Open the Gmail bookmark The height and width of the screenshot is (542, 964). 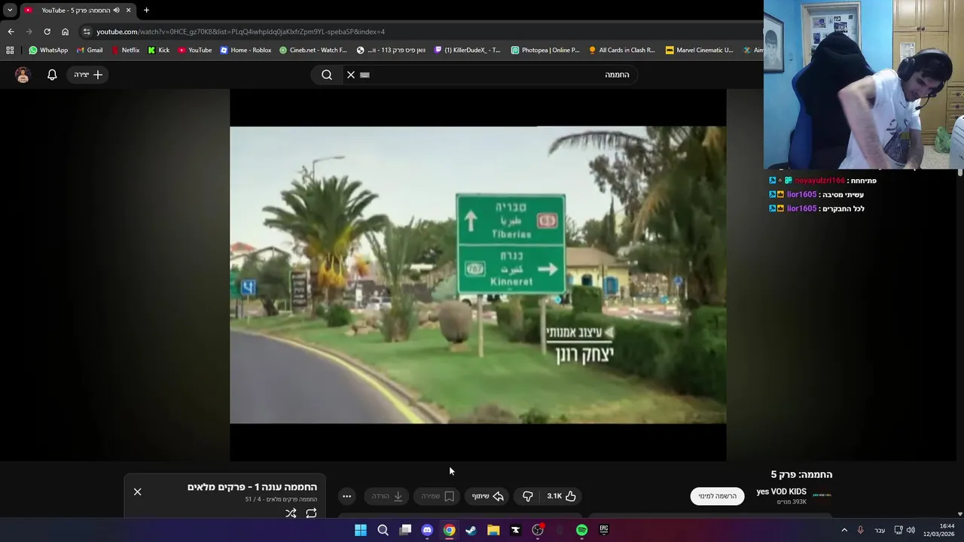coord(90,50)
